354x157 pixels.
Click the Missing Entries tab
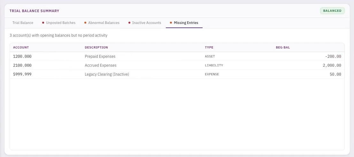click(186, 23)
